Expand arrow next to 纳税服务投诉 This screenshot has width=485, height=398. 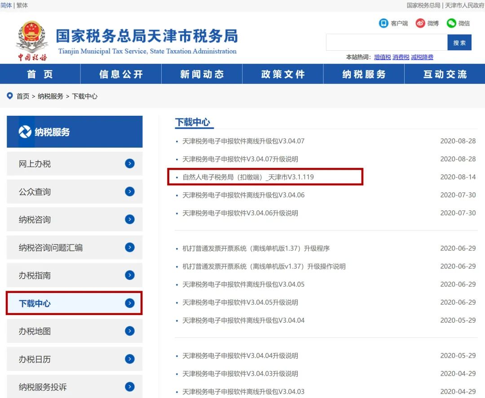click(x=130, y=387)
